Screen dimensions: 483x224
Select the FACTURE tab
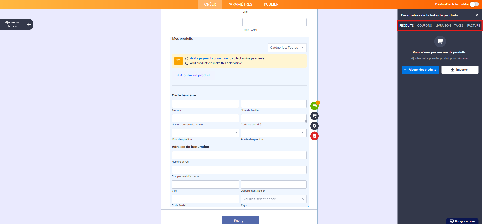pos(473,26)
